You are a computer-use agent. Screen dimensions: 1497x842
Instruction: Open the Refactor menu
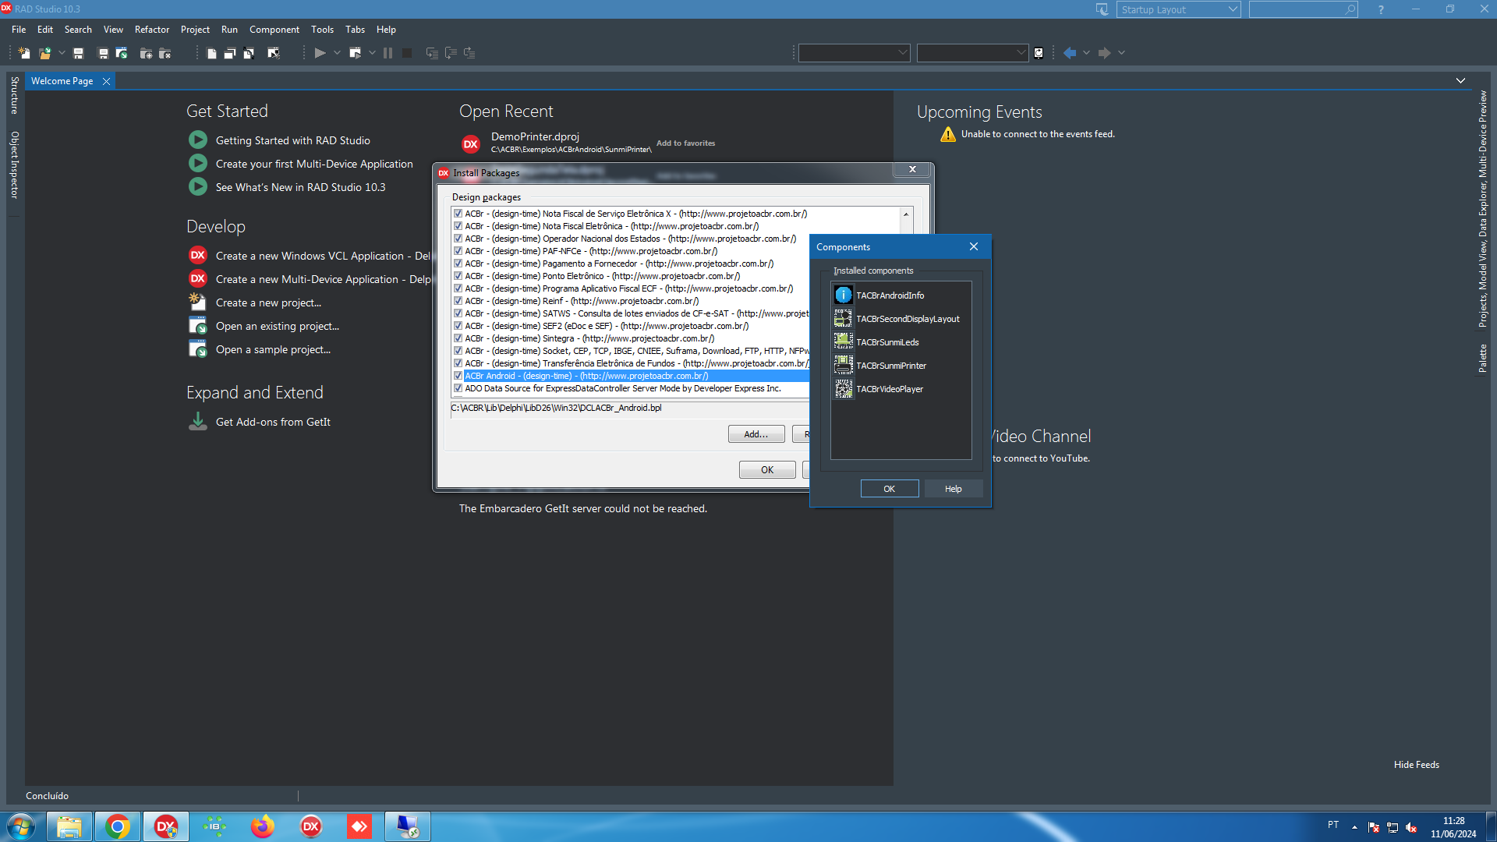[152, 30]
